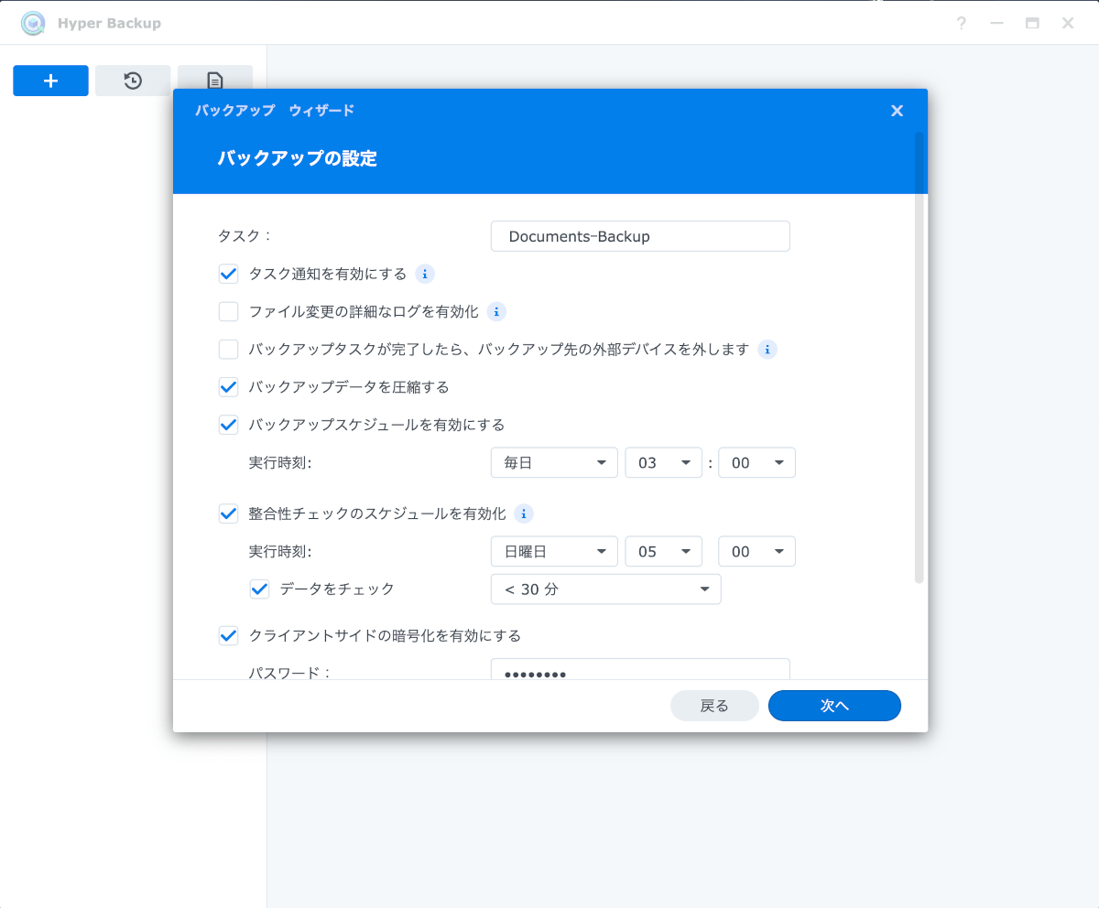Open integrity check minute dropdown beside 05

point(757,552)
